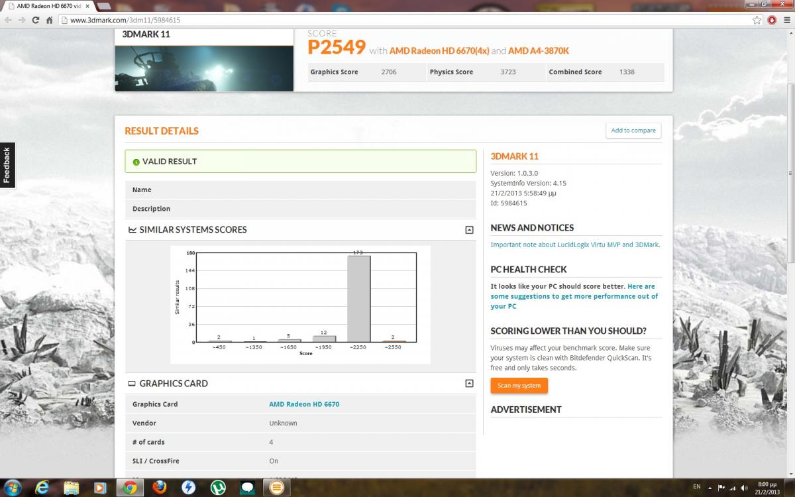Select the AMD Radeon HD 6670 tab

[x=47, y=6]
